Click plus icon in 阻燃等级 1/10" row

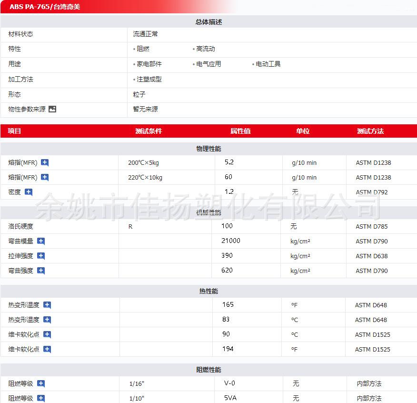click(x=41, y=399)
